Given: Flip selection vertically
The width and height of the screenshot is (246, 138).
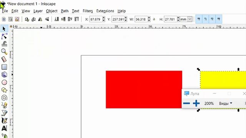Looking at the screenshot, I should [x=47, y=19].
